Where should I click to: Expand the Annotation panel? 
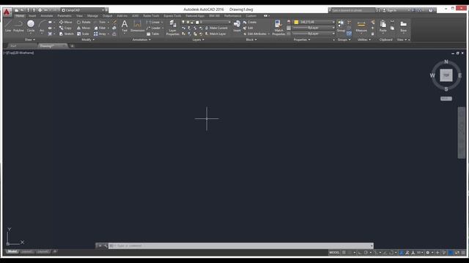coord(141,39)
